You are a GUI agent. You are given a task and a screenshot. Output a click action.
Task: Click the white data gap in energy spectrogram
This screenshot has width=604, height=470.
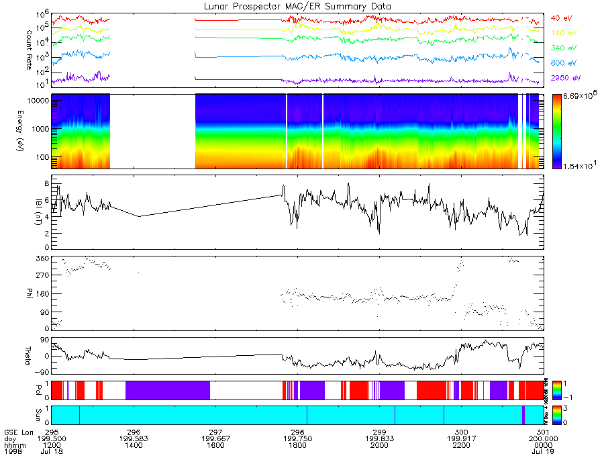click(x=152, y=131)
